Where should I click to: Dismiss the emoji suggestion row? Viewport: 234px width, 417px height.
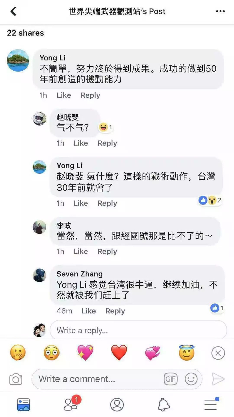(x=218, y=353)
